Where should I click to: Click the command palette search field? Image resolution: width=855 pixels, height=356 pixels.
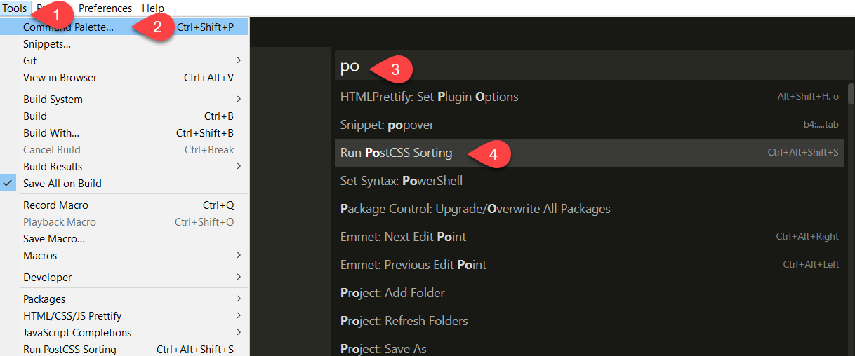[590, 68]
